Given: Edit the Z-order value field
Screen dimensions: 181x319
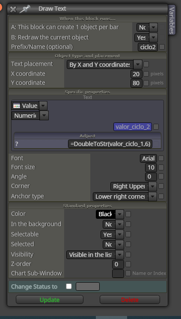Looking at the screenshot, I should (118, 264).
